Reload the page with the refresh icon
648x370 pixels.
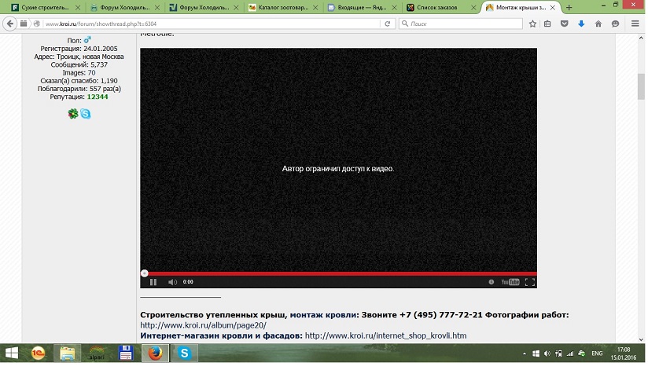click(388, 24)
